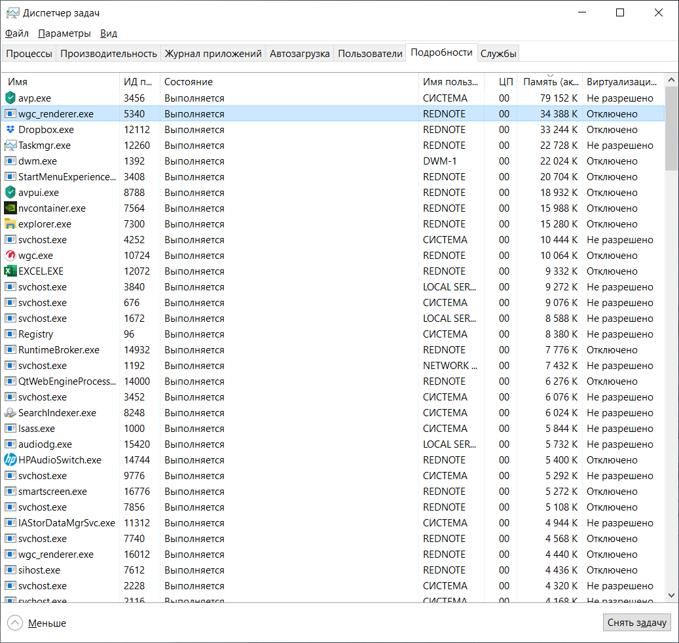Sort by the Имя column header
679x643 pixels.
(61, 82)
